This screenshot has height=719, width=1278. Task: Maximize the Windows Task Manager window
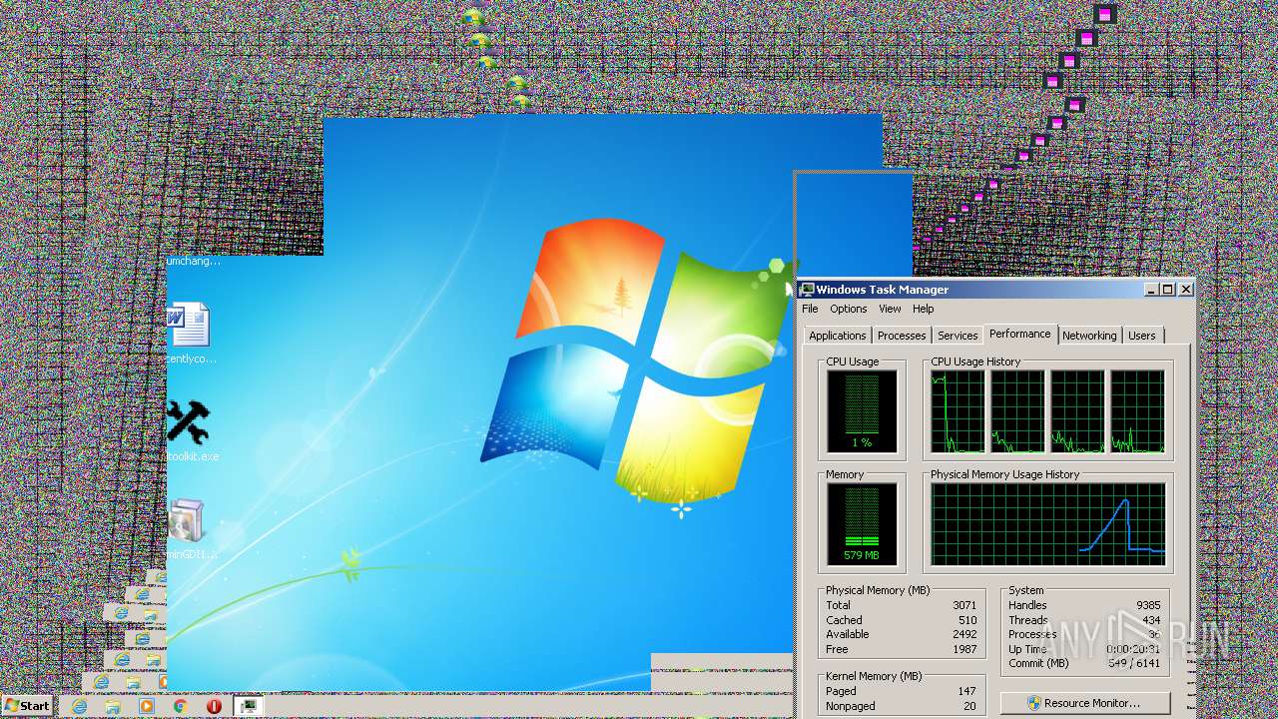tap(1168, 290)
